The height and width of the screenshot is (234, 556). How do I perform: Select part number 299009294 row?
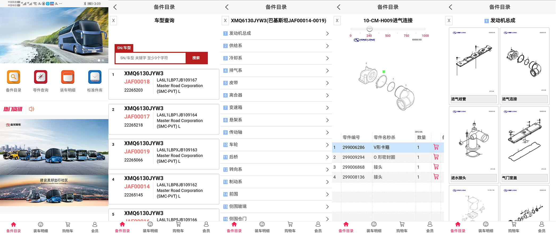click(x=388, y=157)
